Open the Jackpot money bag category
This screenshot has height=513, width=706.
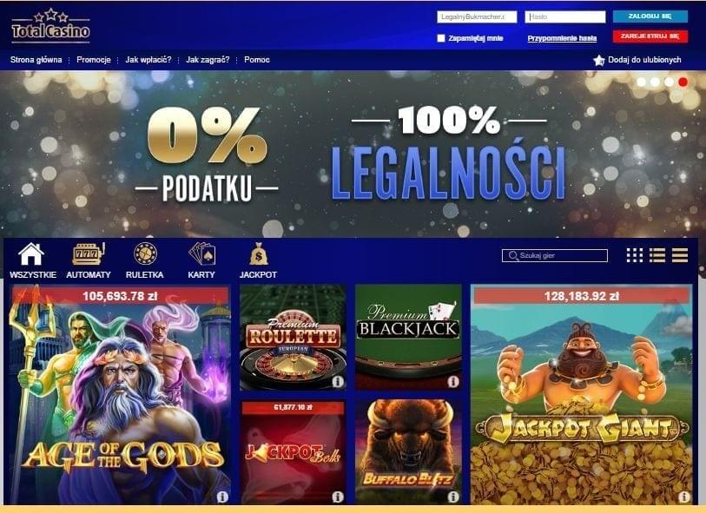coord(259,254)
